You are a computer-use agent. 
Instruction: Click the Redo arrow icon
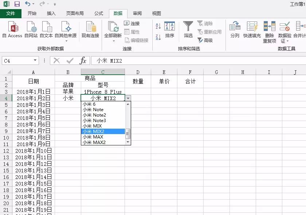[x=42, y=4]
